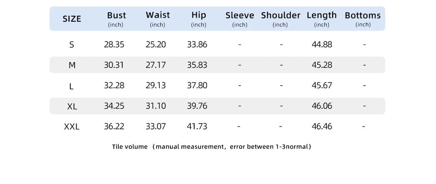Click the S size row label

point(72,45)
